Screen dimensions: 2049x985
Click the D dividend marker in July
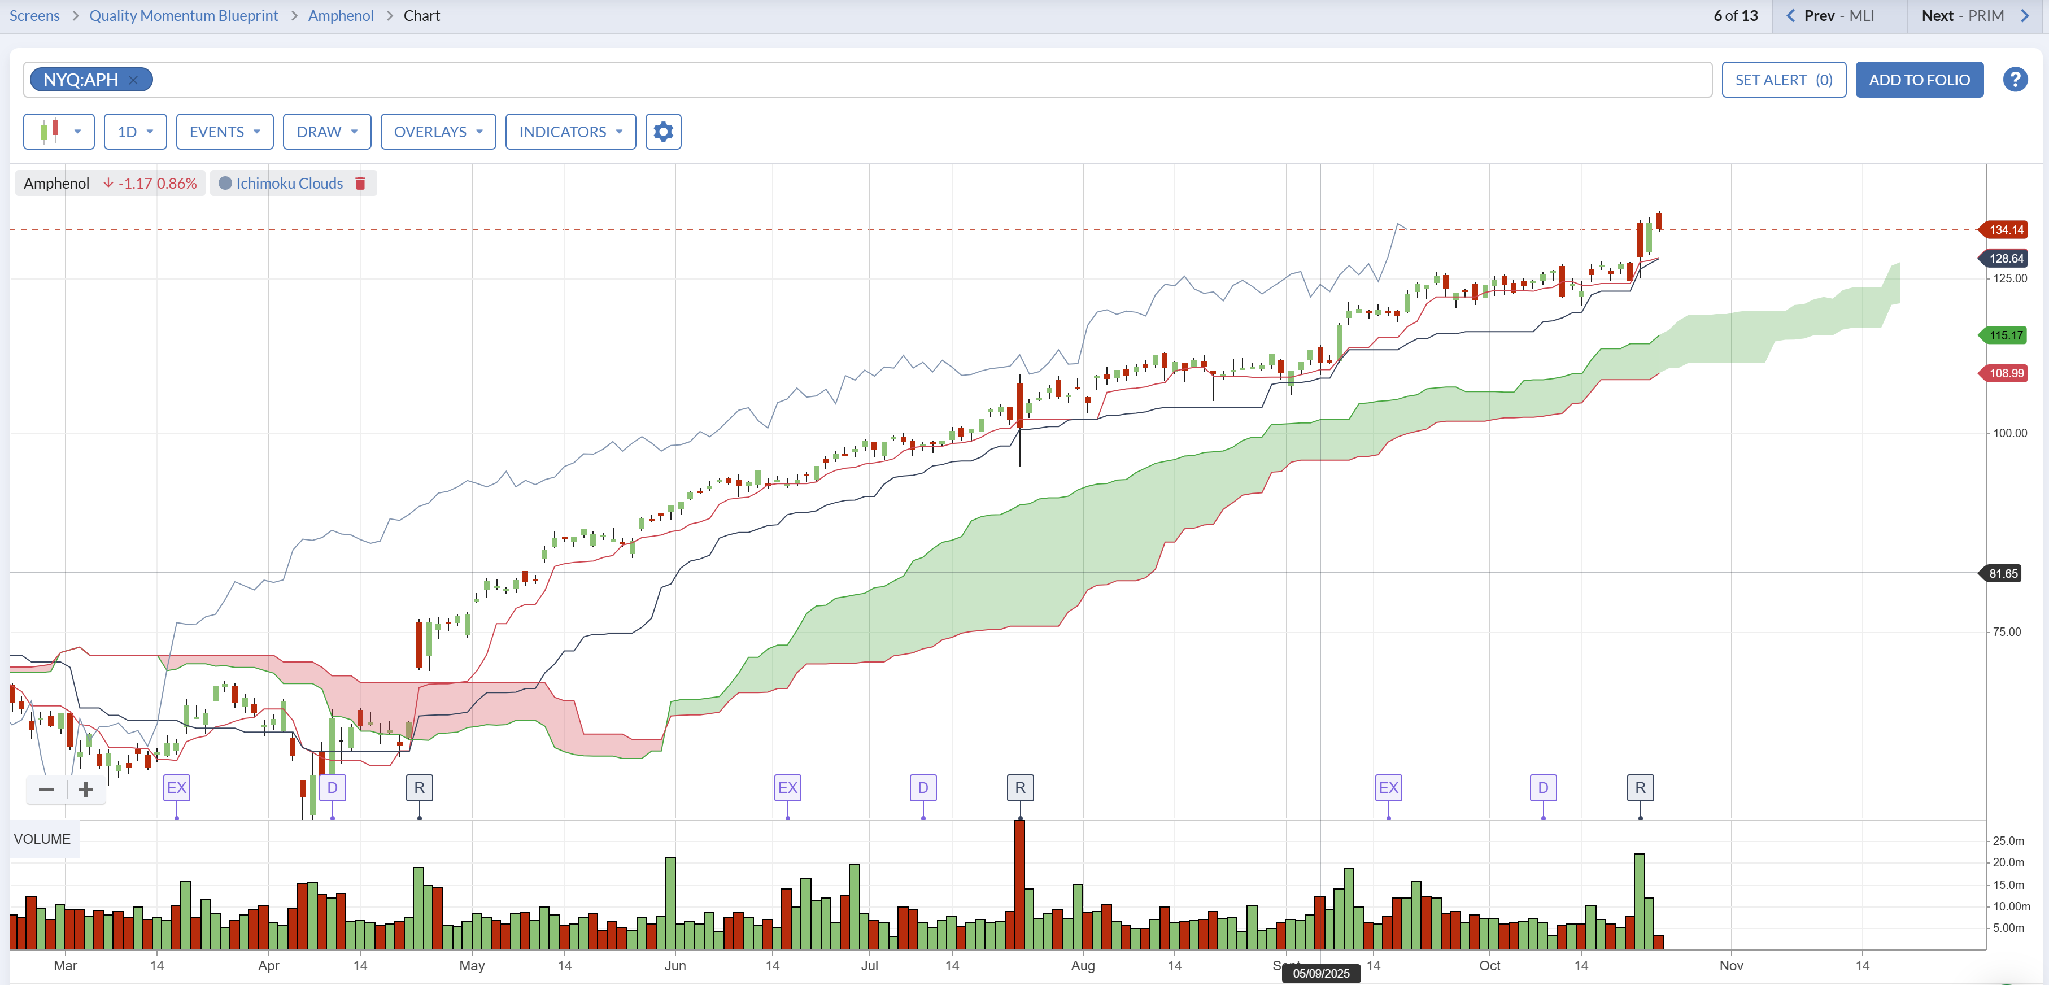[x=923, y=788]
